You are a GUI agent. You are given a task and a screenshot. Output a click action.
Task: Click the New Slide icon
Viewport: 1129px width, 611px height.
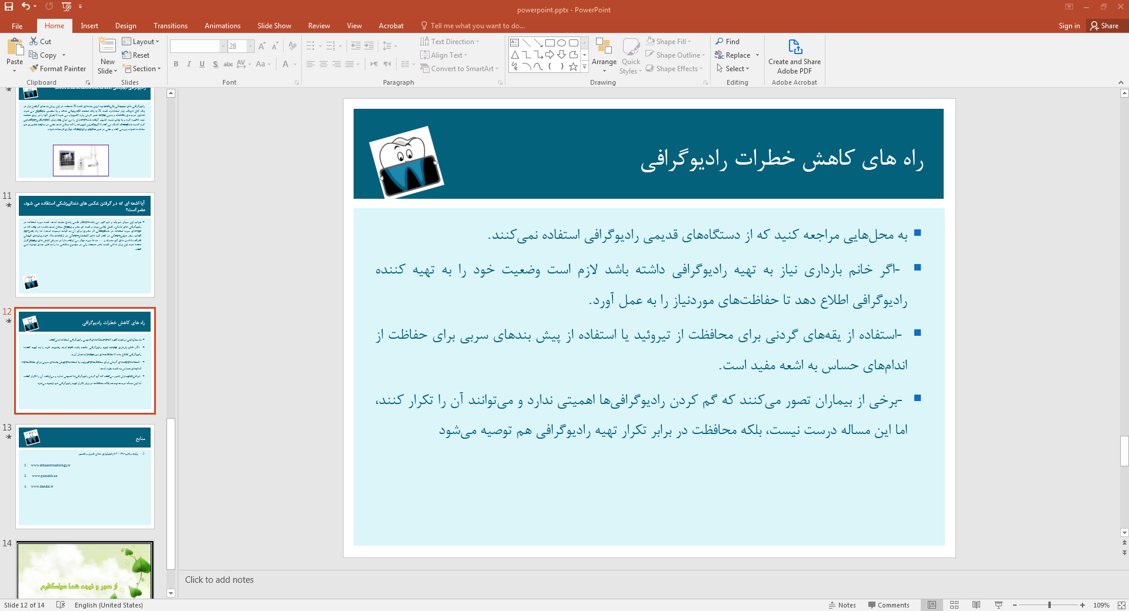click(107, 46)
